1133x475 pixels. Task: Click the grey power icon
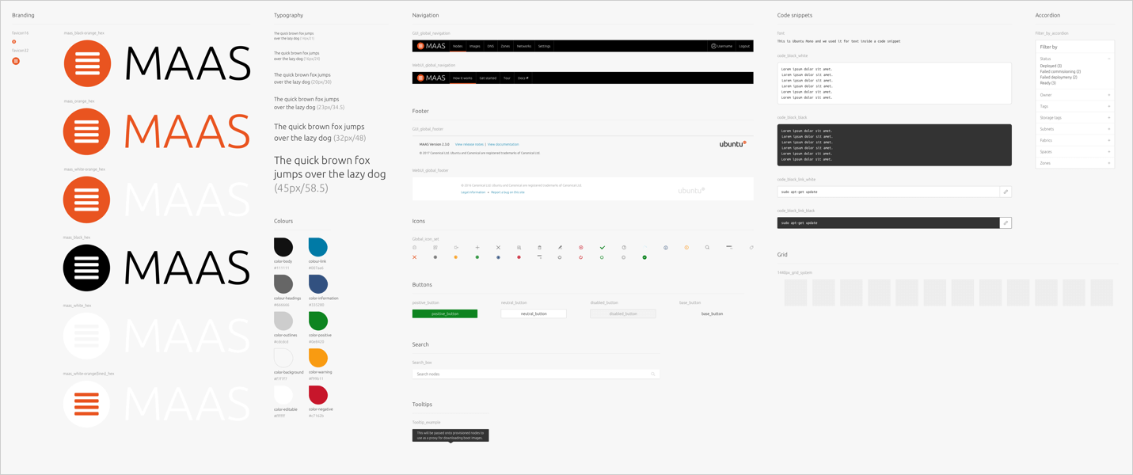[560, 257]
